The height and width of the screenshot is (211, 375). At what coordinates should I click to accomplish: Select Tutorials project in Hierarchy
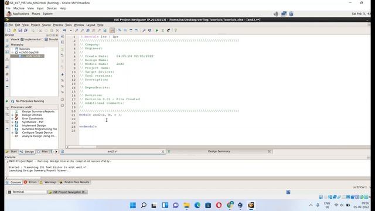pyautogui.click(x=25, y=49)
